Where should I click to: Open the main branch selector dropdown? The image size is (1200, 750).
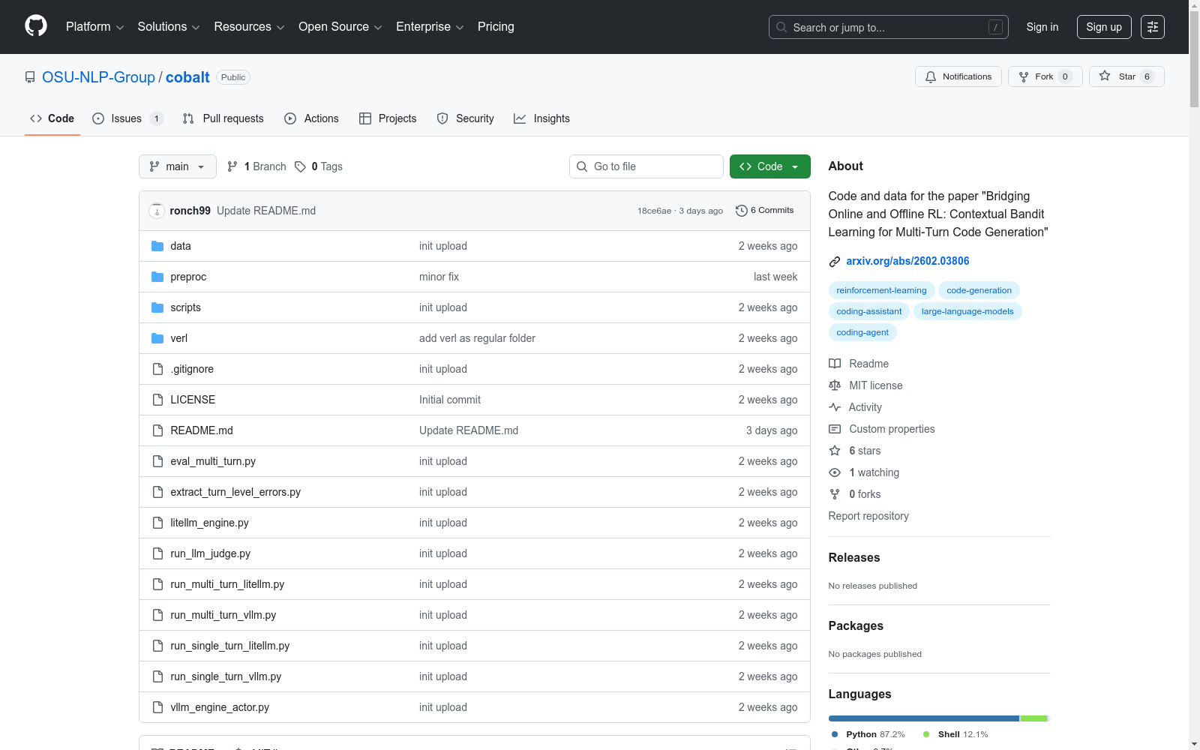click(x=178, y=166)
